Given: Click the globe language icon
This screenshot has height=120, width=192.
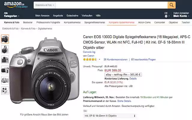Looking at the screenshot, I should point(166,16).
